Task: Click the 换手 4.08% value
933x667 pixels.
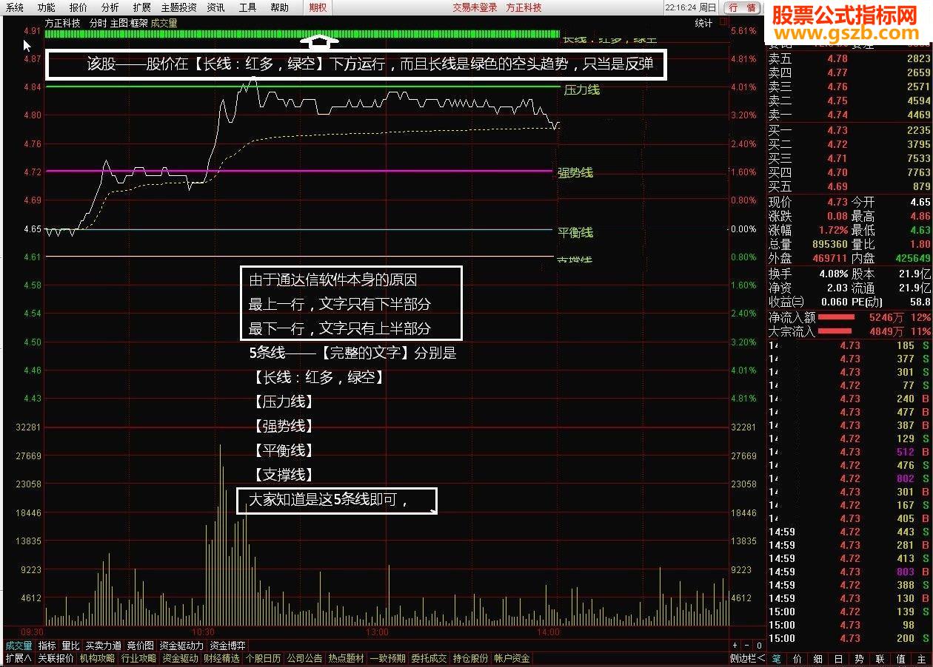Action: (834, 274)
